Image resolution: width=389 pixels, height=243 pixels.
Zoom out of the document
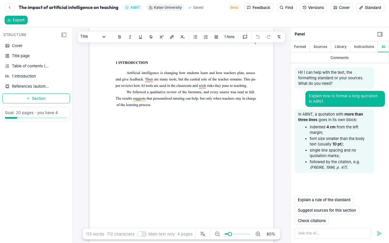coord(217,234)
